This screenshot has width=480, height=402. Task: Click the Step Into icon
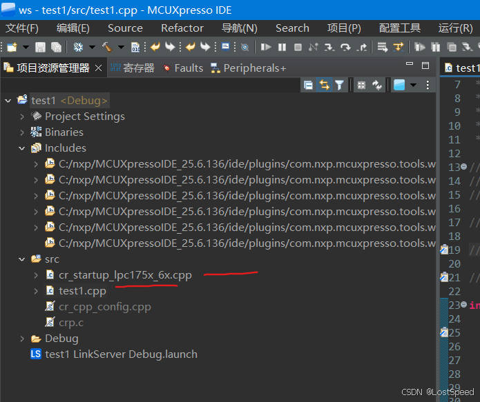click(x=329, y=47)
